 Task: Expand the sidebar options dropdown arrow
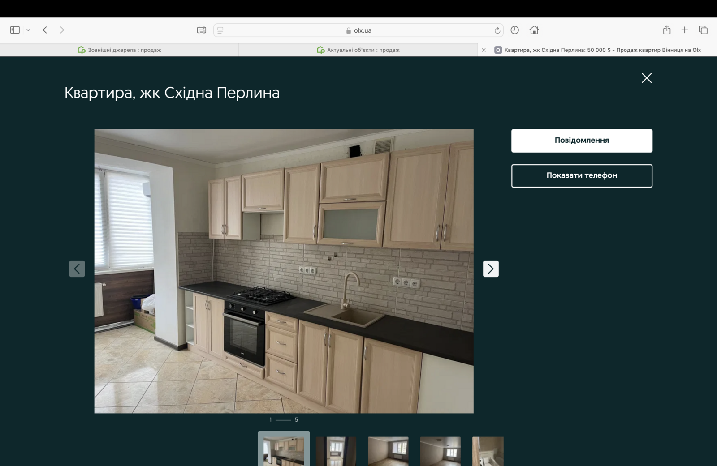(28, 30)
